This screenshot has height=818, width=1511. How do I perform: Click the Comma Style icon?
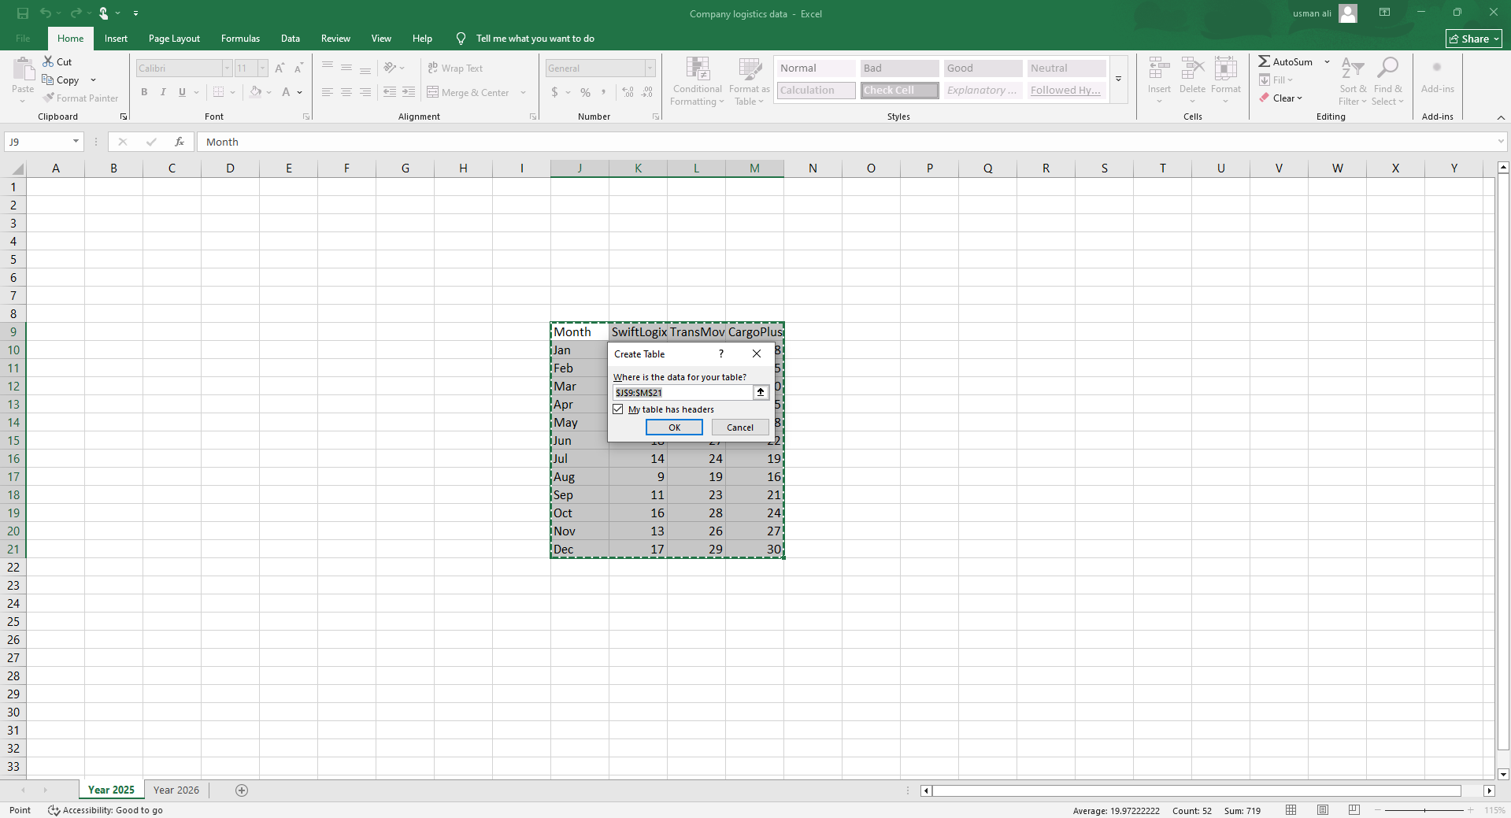pos(604,92)
